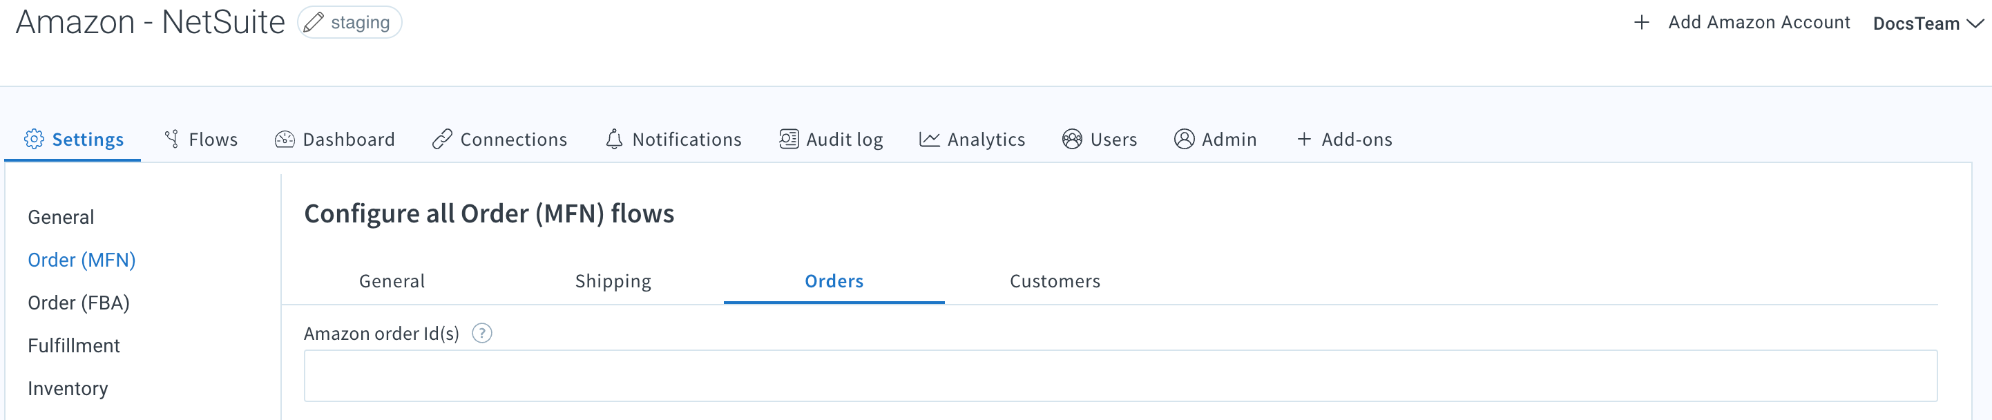View the Notifications tab
Screen dimensions: 1992x420
673,140
